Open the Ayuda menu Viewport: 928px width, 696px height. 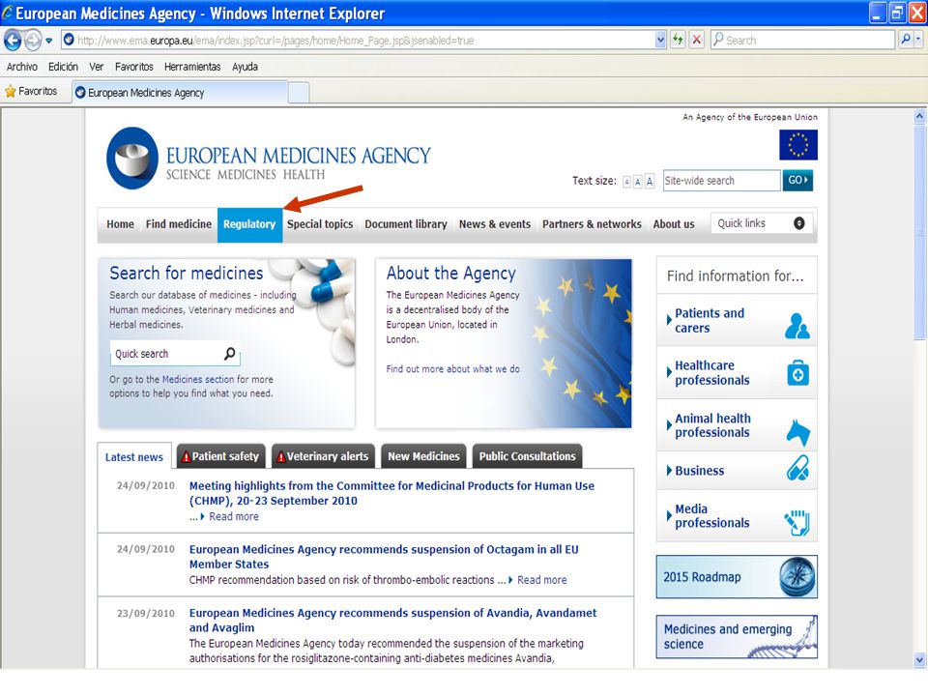[x=245, y=67]
